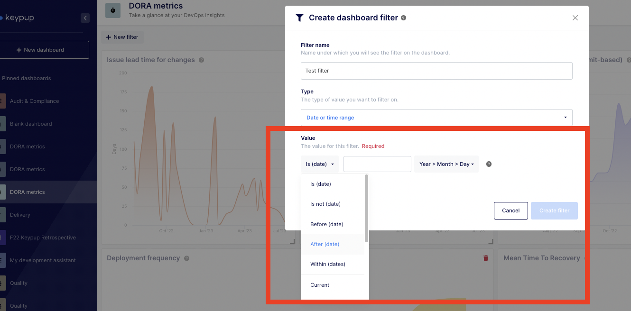Viewport: 631px width, 311px height.
Task: Open the "Year > Month > Day" granularity dropdown
Action: [x=446, y=164]
